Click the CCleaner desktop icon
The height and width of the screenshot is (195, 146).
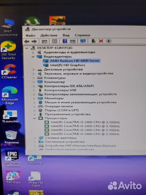[x=9, y=71]
